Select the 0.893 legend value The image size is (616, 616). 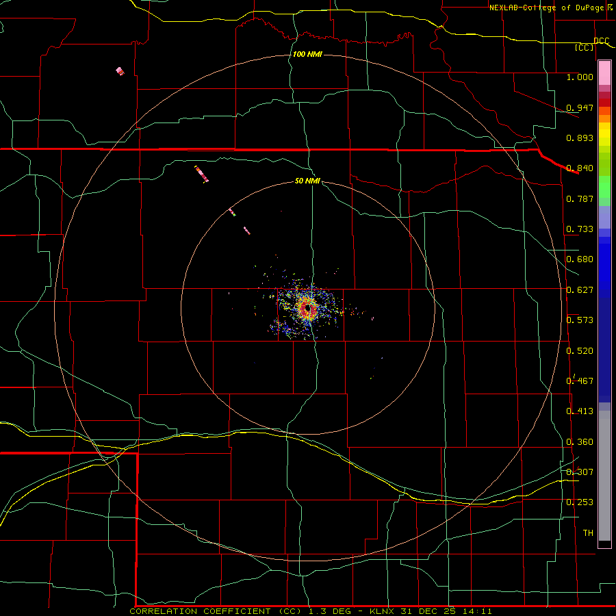[580, 138]
